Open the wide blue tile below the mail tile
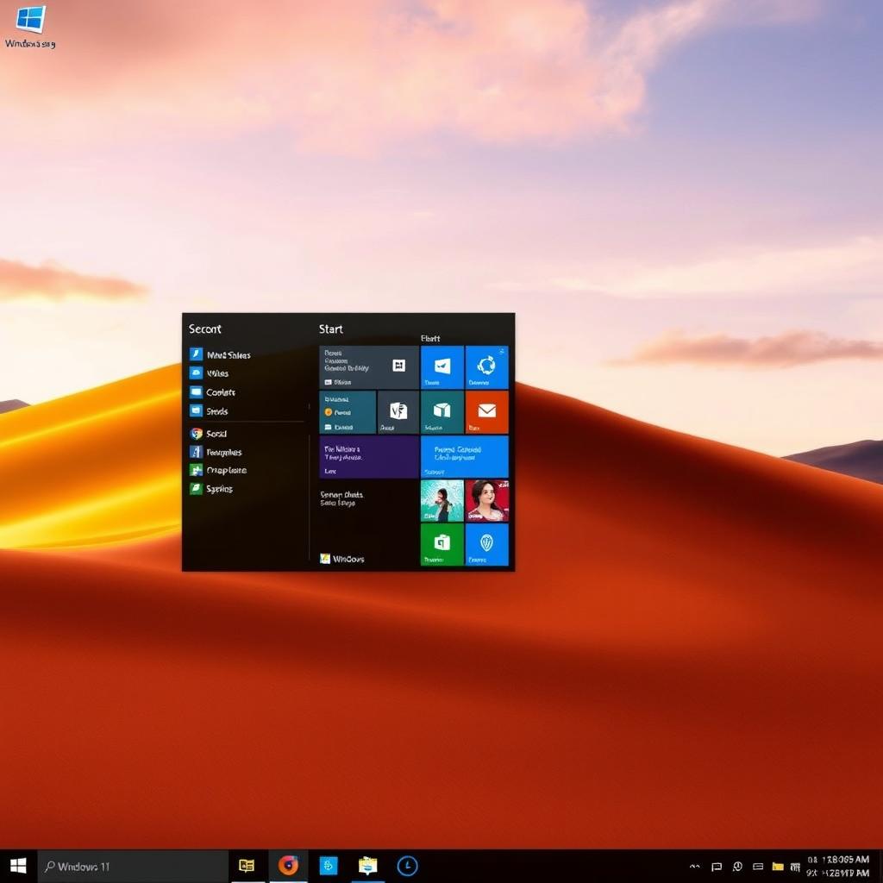This screenshot has width=883, height=883. (x=465, y=457)
